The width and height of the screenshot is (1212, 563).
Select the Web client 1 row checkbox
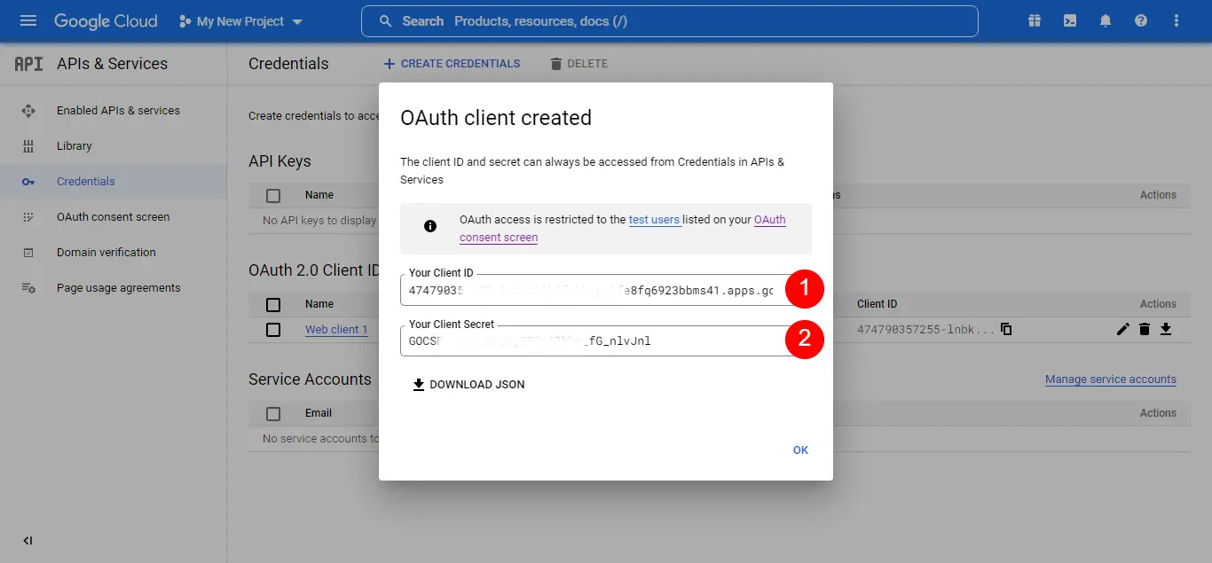(272, 329)
